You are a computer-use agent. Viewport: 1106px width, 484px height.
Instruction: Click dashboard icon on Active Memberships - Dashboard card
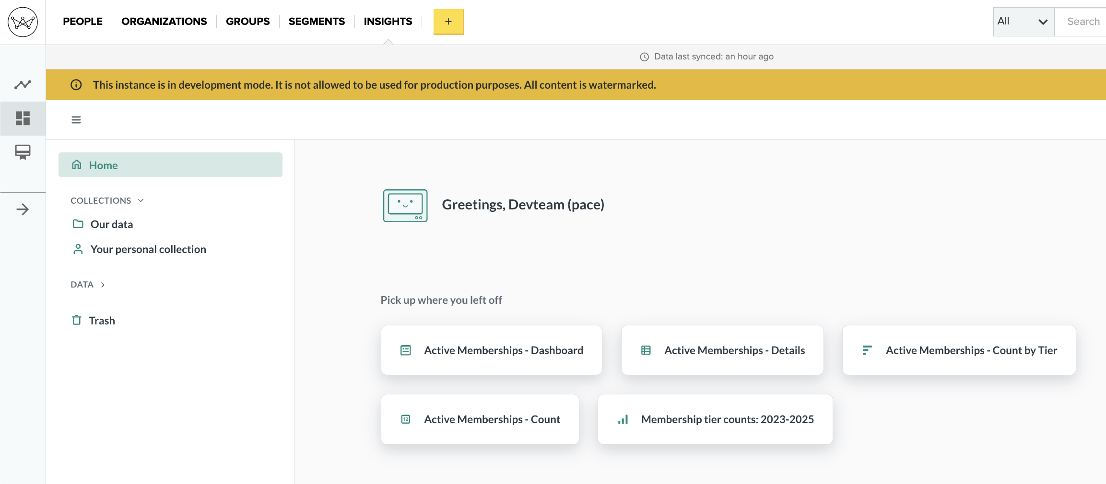[406, 350]
